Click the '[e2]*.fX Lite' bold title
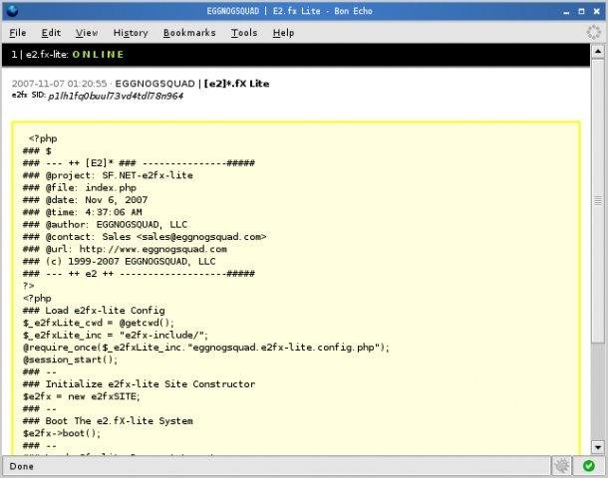The width and height of the screenshot is (608, 478). pos(236,84)
